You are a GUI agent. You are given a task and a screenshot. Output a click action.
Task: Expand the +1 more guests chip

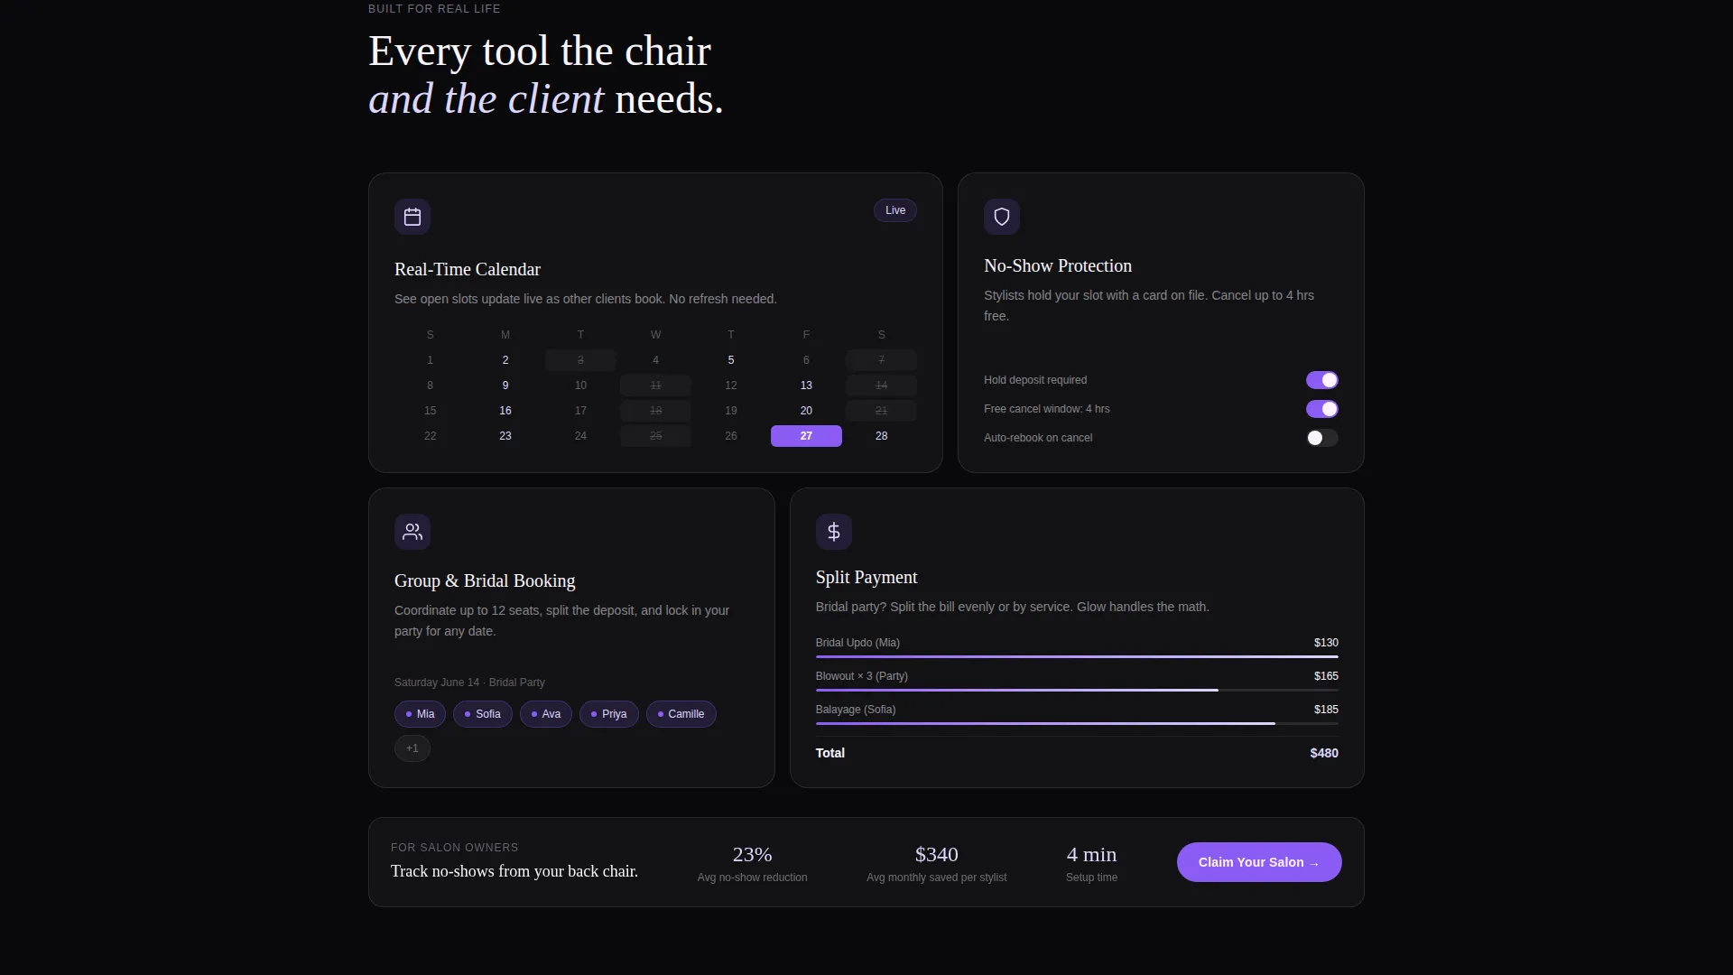pos(412,748)
